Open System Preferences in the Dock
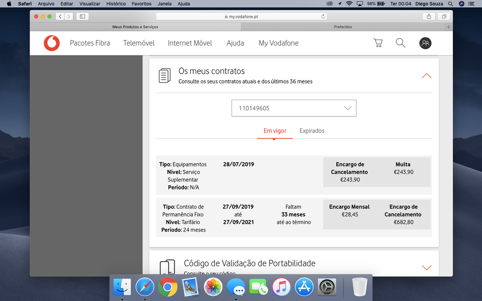This screenshot has width=482, height=301. [327, 287]
